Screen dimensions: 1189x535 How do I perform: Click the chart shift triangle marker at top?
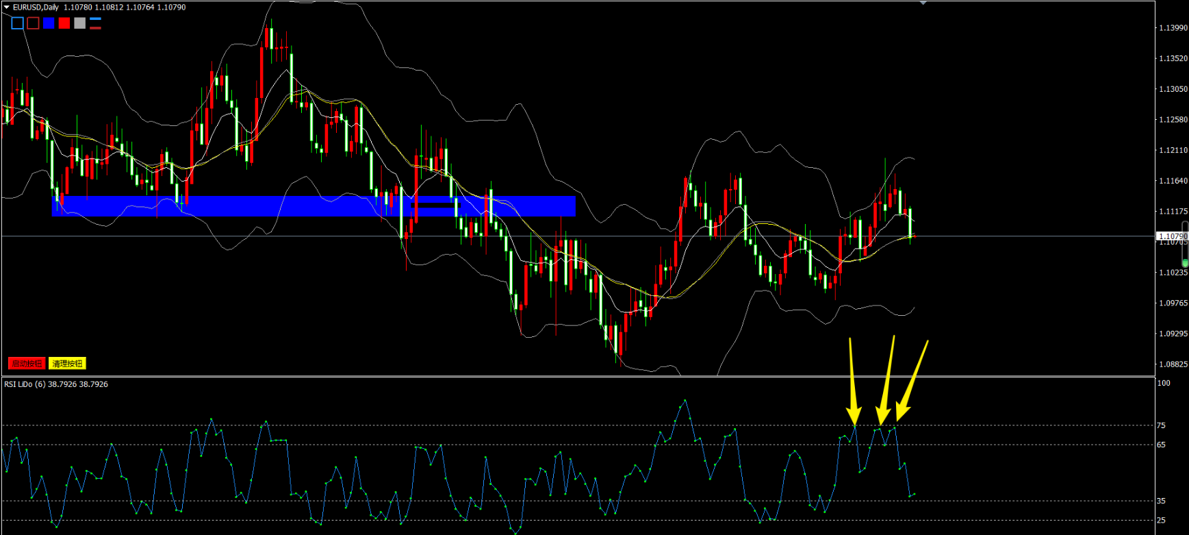pyautogui.click(x=923, y=3)
